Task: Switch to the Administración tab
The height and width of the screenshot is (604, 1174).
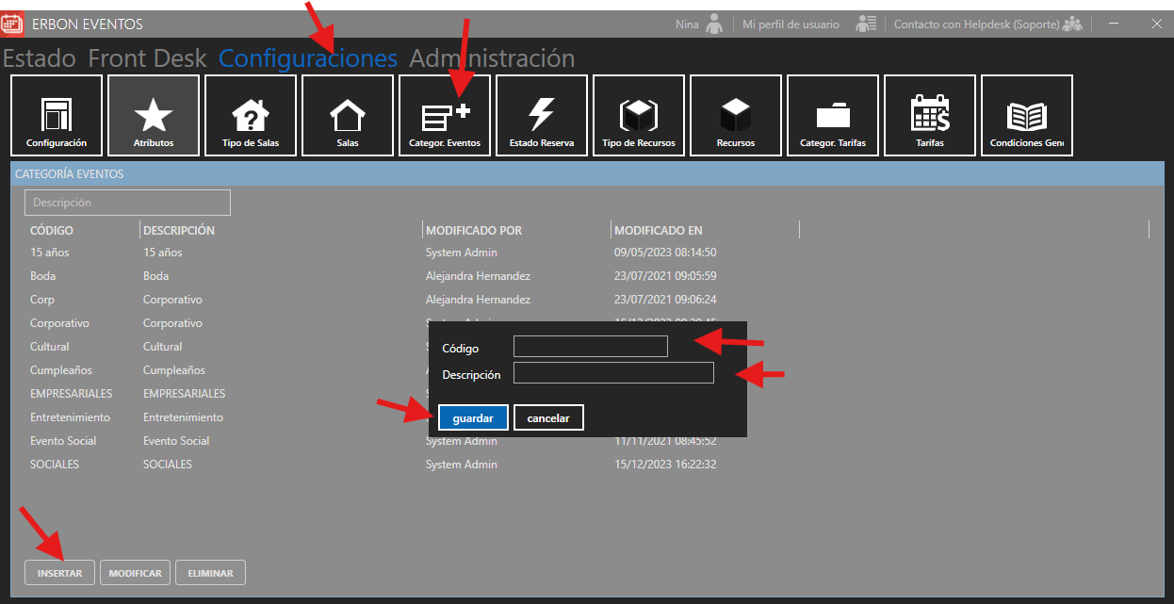Action: point(492,58)
